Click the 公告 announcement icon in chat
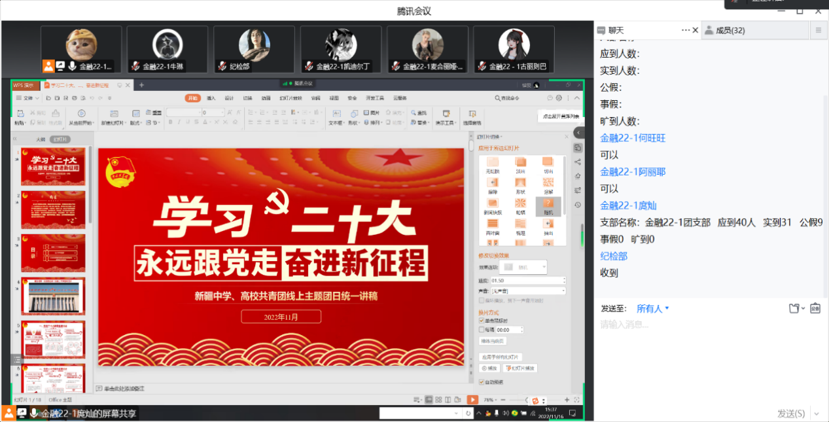The image size is (829, 422). point(815,309)
